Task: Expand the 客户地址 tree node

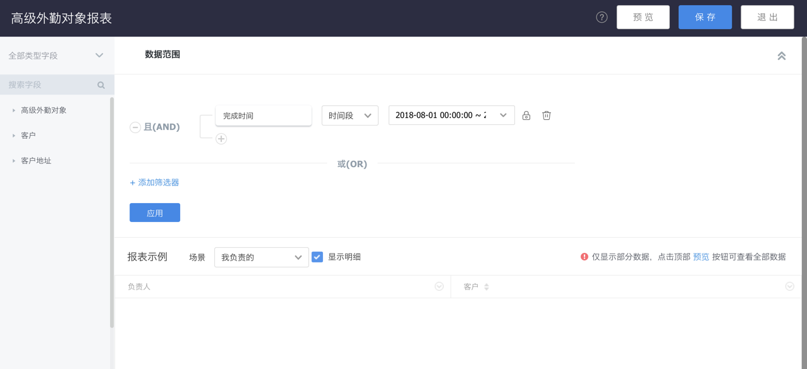Action: pyautogui.click(x=14, y=161)
